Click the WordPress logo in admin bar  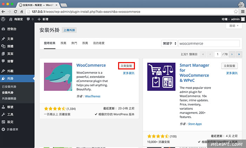point(3,19)
